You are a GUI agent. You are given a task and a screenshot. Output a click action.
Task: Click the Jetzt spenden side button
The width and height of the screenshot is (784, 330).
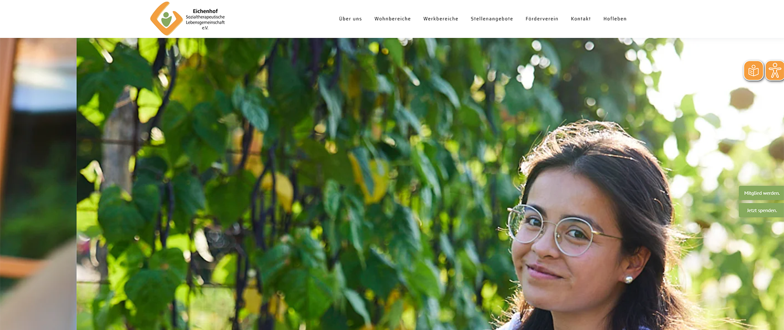pos(762,211)
